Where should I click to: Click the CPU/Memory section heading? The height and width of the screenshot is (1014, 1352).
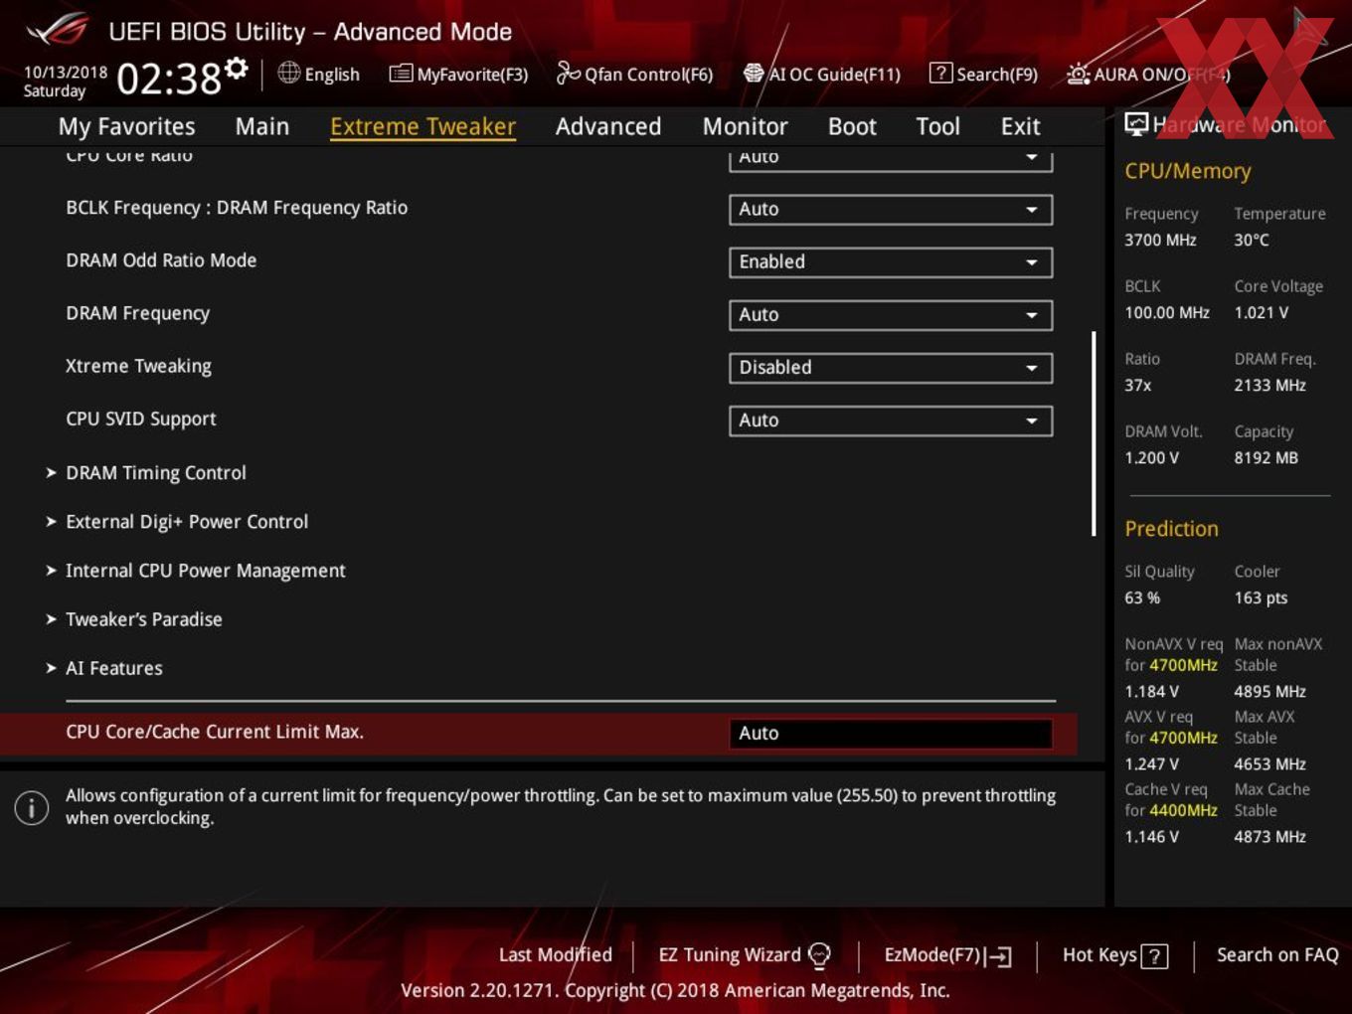pos(1187,171)
